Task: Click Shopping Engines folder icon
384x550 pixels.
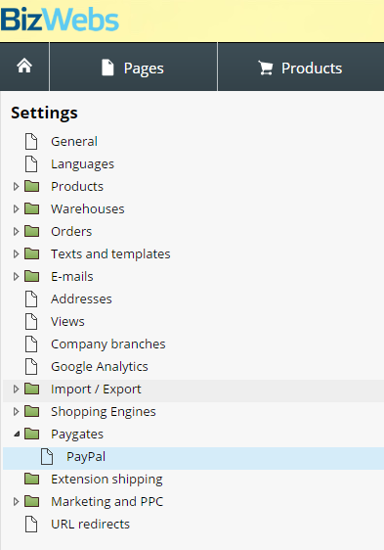Action: [32, 411]
